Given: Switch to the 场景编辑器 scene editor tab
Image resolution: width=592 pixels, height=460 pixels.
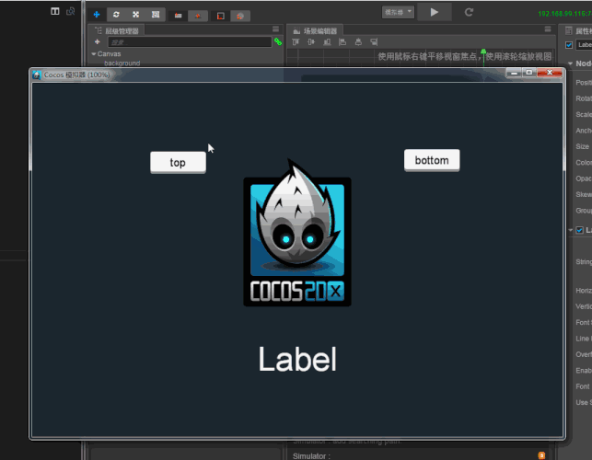Looking at the screenshot, I should (315, 31).
